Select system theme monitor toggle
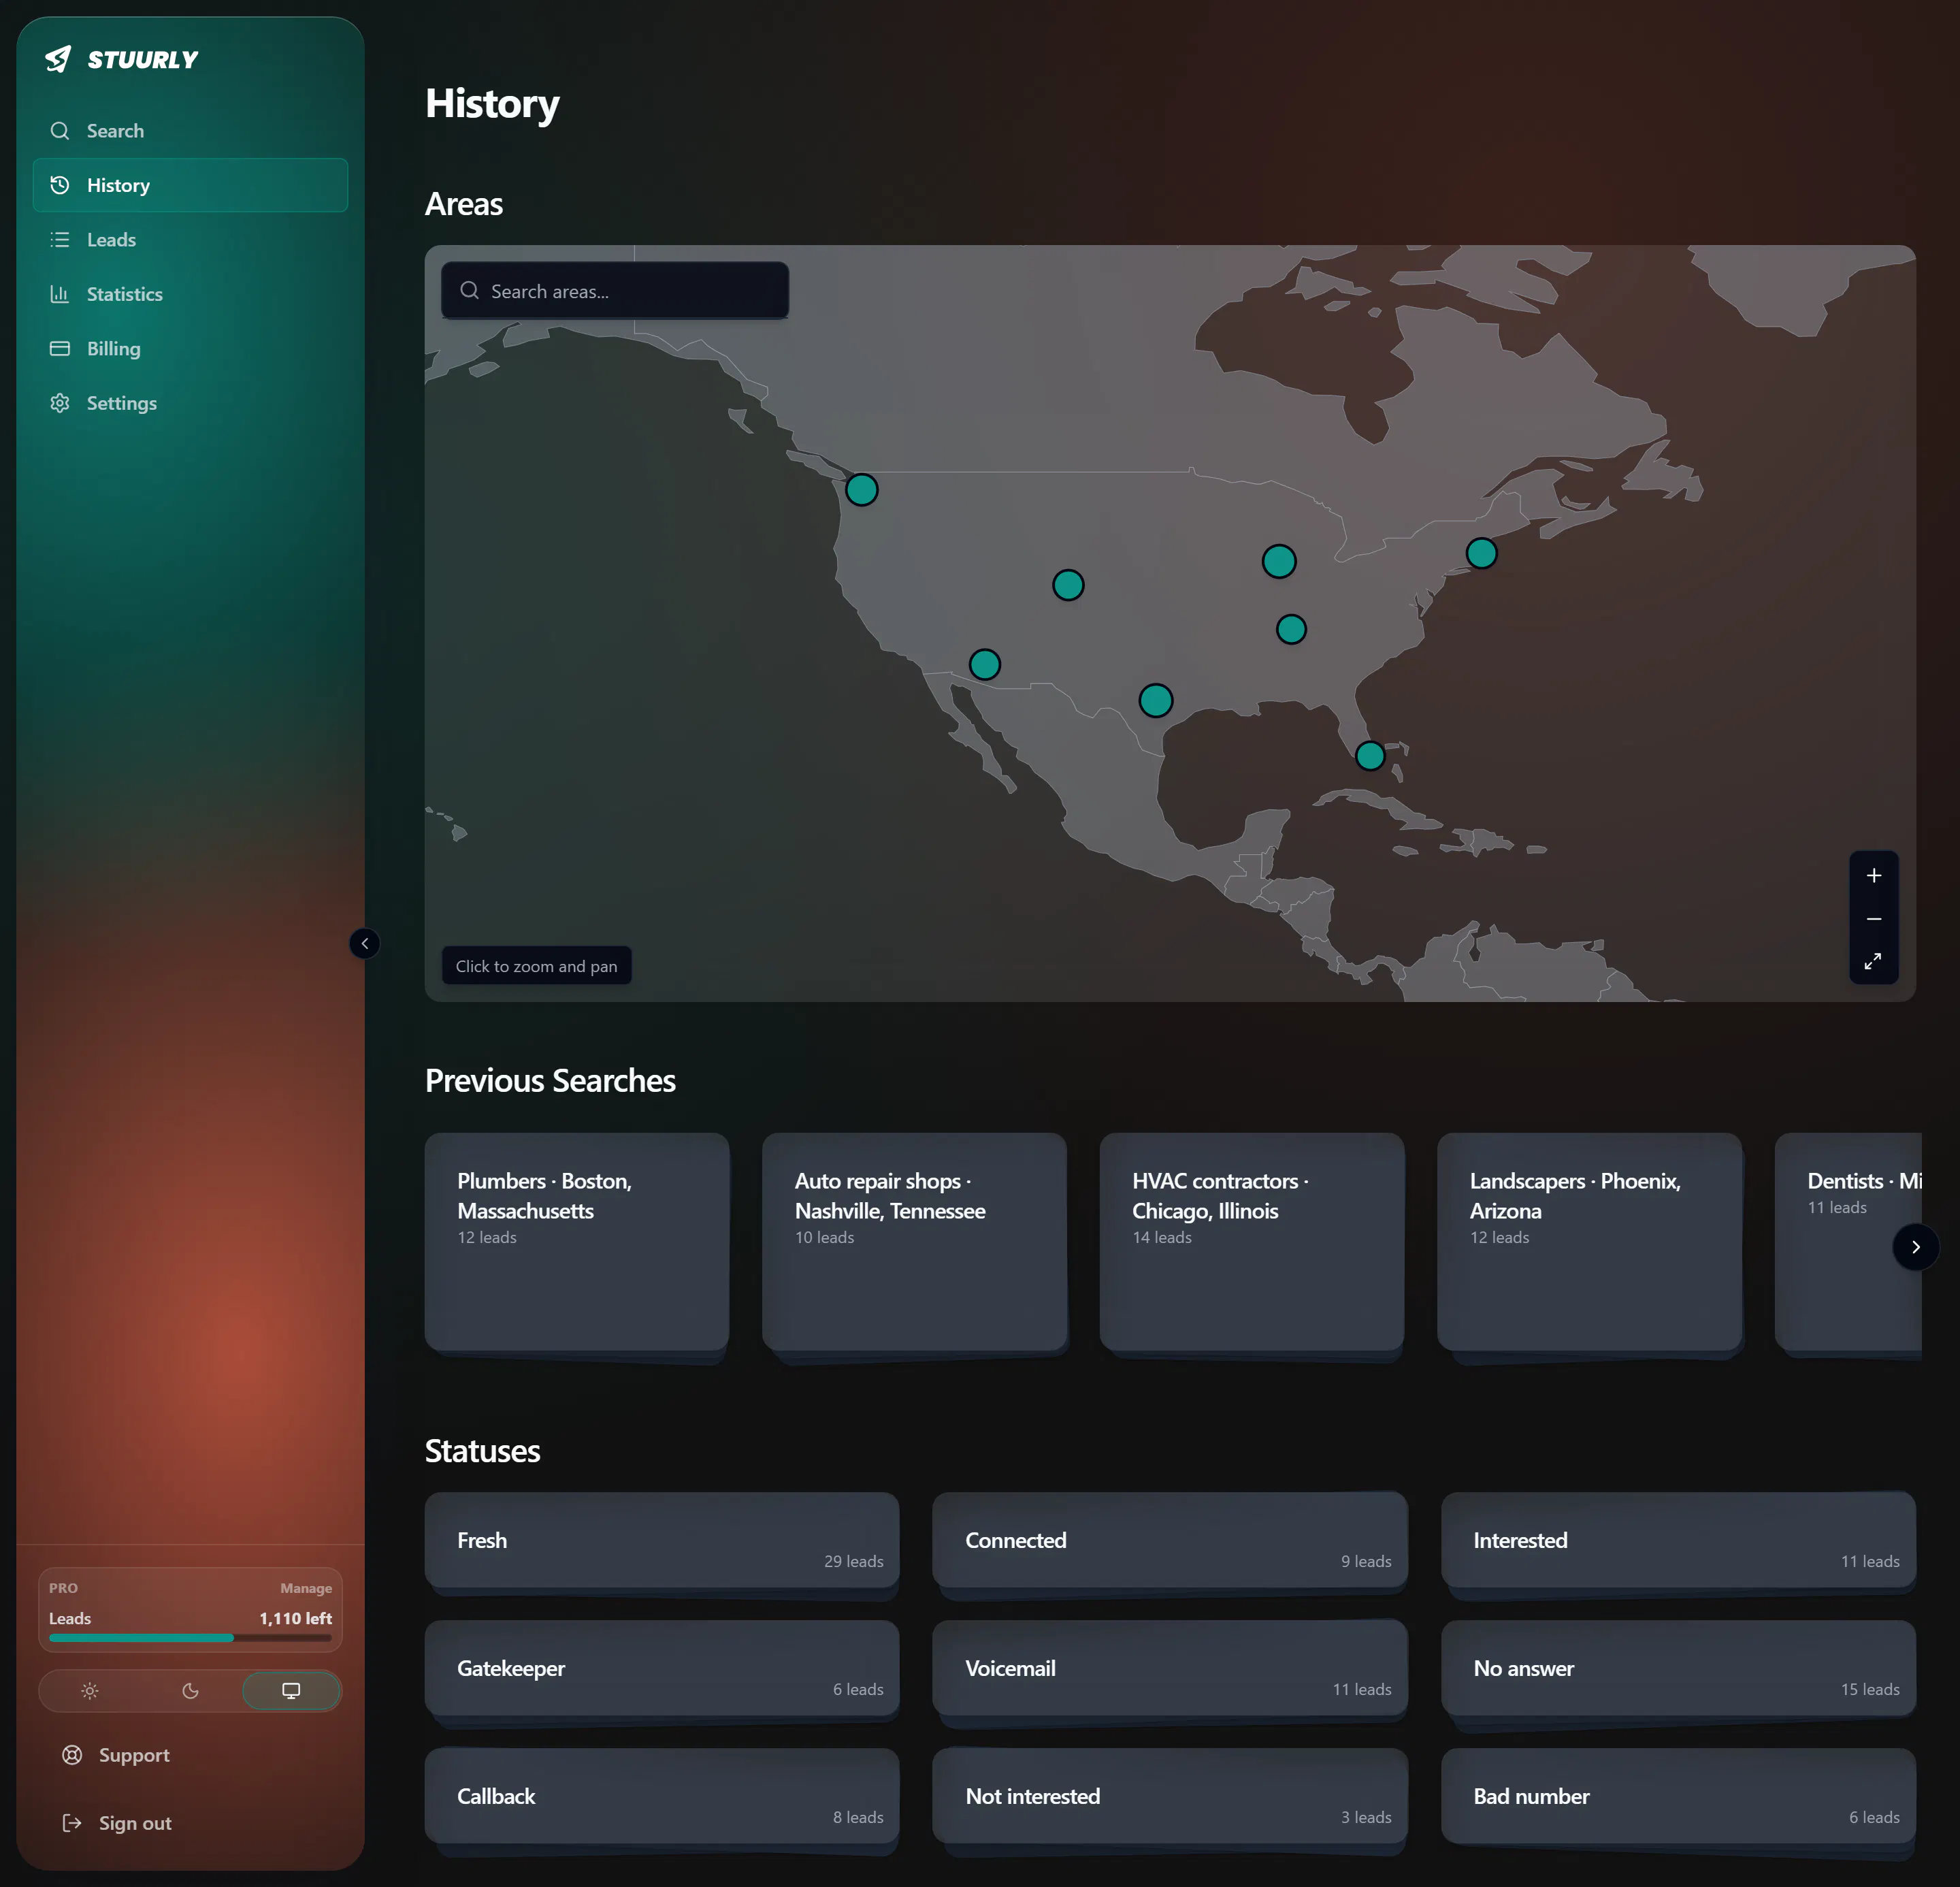The height and width of the screenshot is (1887, 1960). (x=291, y=1691)
